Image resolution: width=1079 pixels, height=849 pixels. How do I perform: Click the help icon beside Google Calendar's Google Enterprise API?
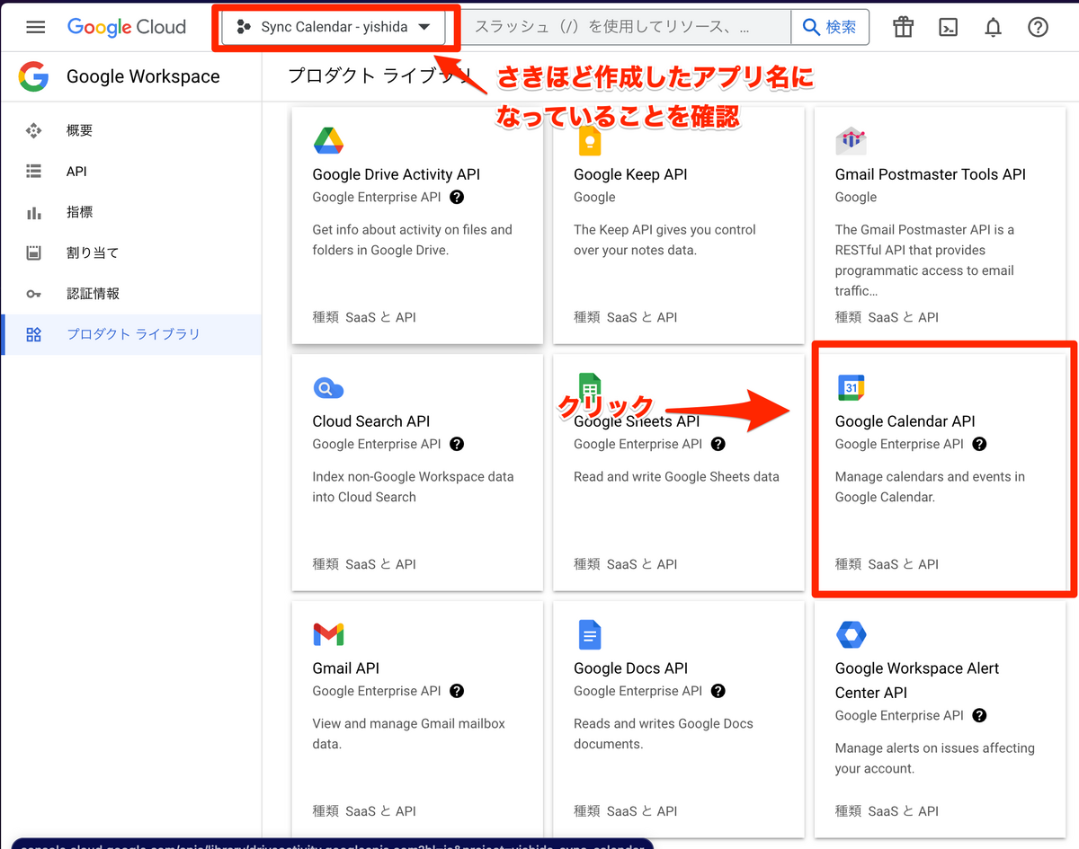[x=980, y=444]
